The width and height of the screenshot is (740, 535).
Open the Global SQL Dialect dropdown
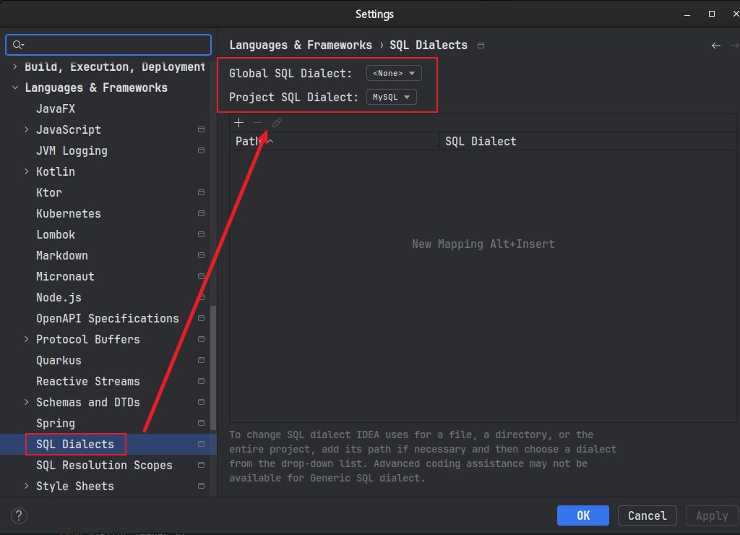[x=394, y=73]
